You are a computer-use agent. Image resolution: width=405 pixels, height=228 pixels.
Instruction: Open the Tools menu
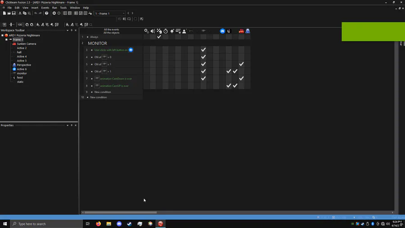[x=63, y=8]
